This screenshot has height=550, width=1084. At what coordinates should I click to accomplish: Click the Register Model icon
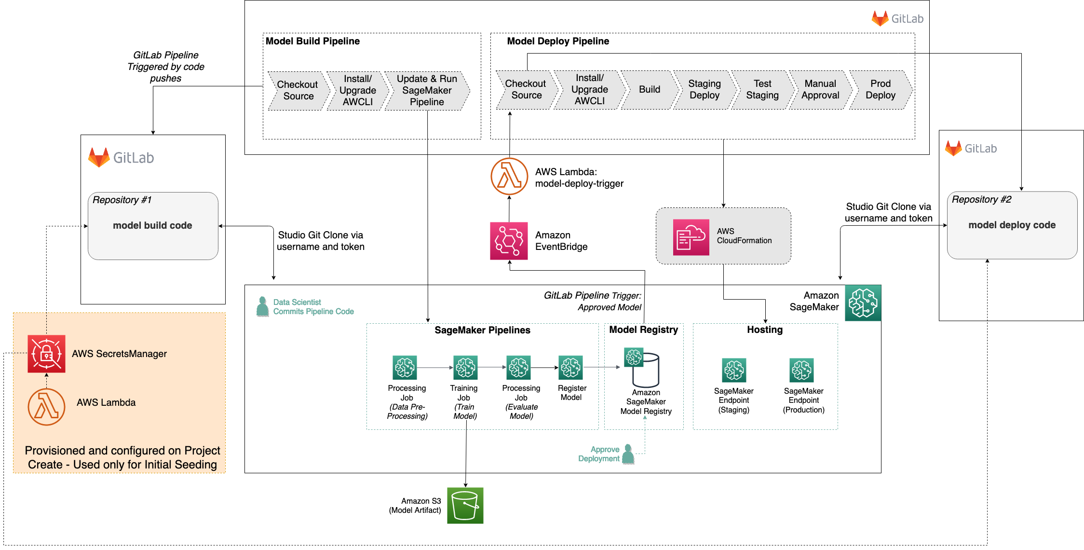tap(570, 368)
